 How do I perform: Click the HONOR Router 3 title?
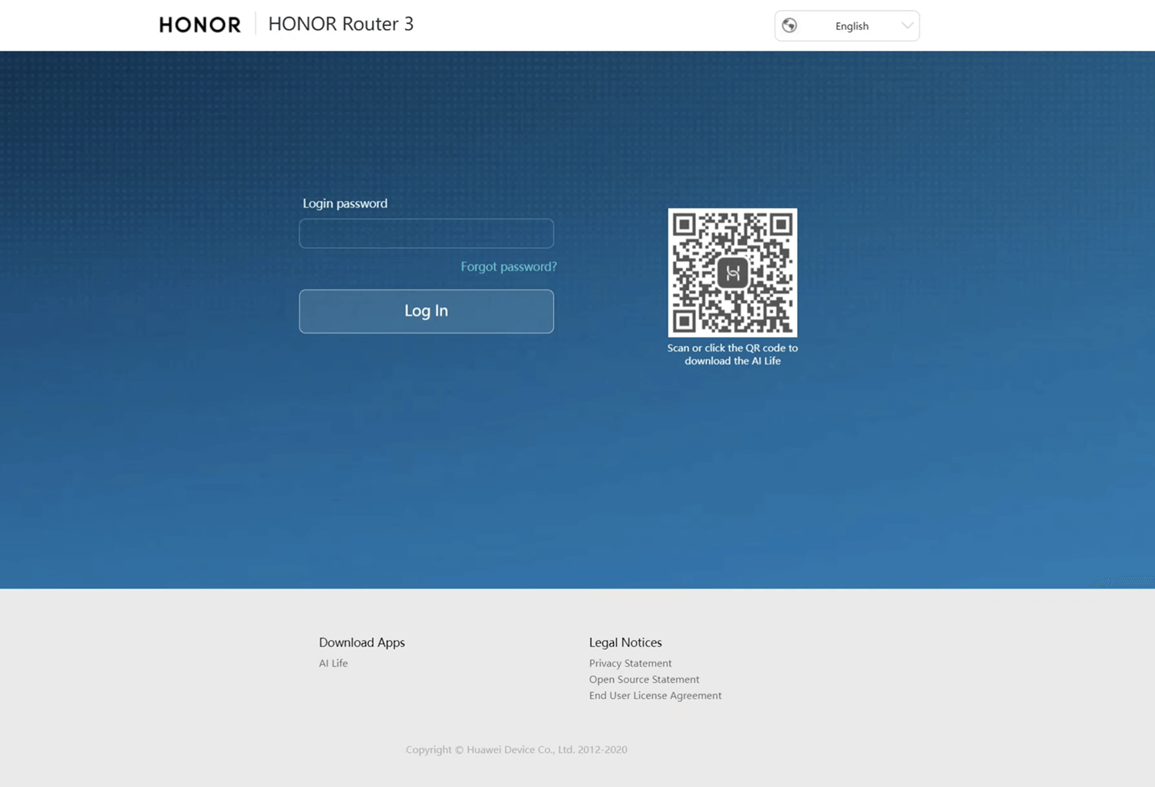340,24
